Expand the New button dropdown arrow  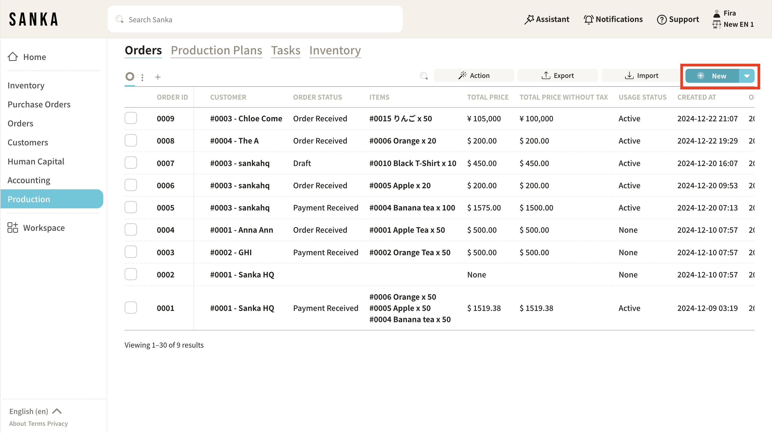click(x=747, y=76)
